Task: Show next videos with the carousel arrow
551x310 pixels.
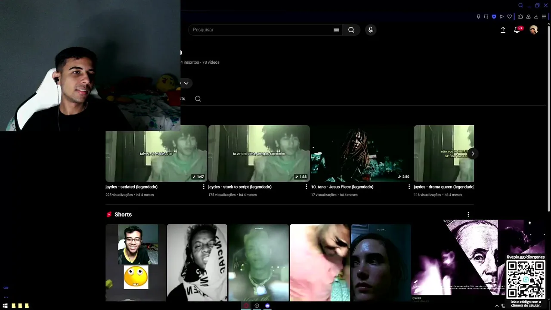Action: pyautogui.click(x=473, y=154)
